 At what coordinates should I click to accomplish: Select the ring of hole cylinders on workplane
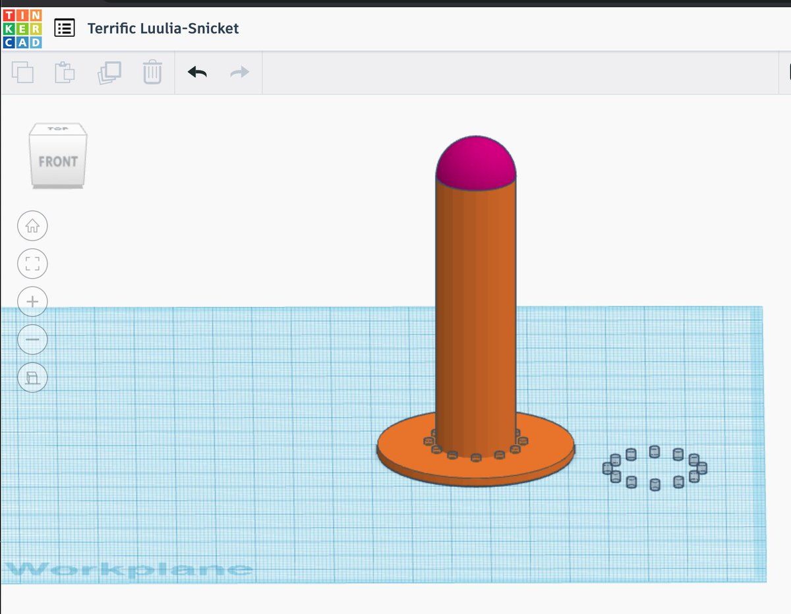655,452
